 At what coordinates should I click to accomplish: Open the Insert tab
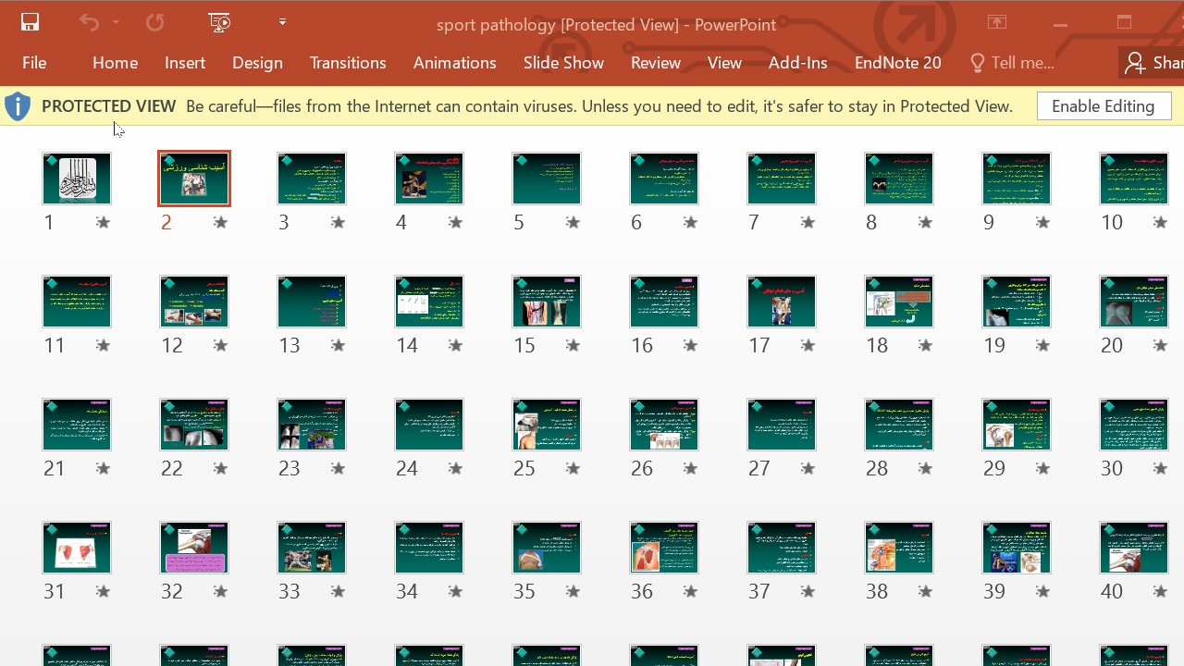pyautogui.click(x=185, y=63)
